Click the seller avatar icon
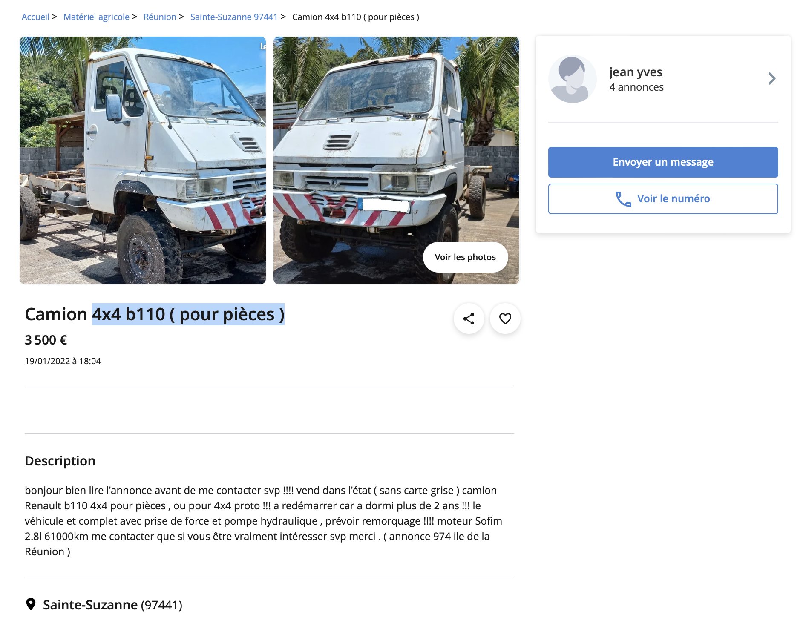 (572, 79)
